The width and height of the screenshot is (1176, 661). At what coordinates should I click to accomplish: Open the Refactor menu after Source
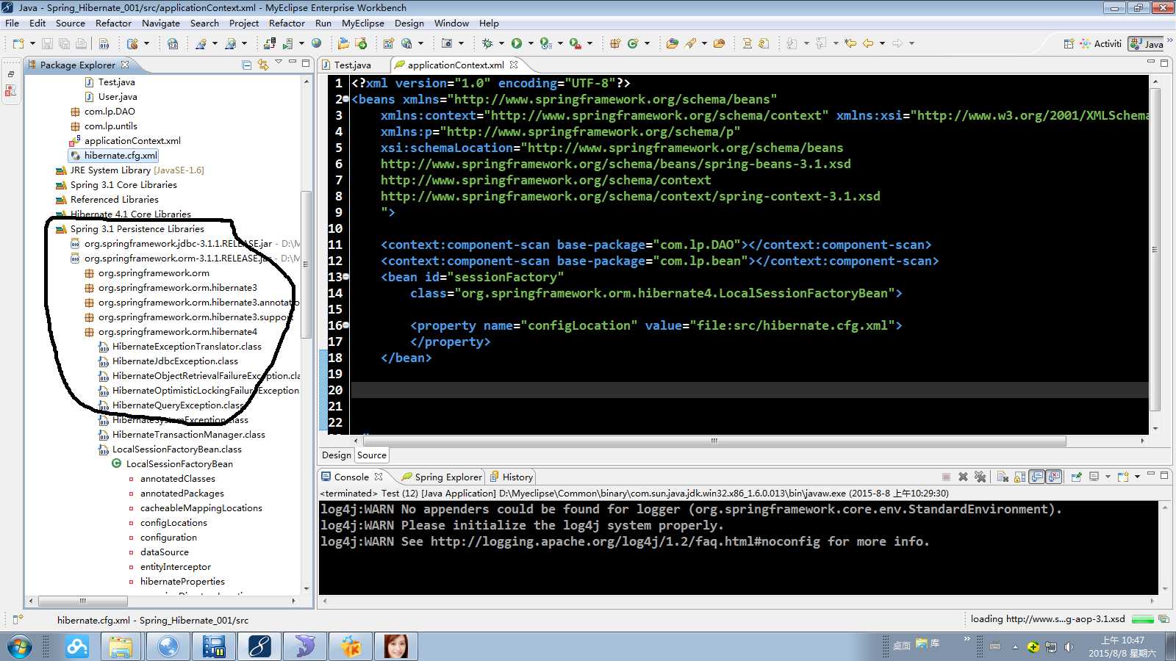[113, 23]
